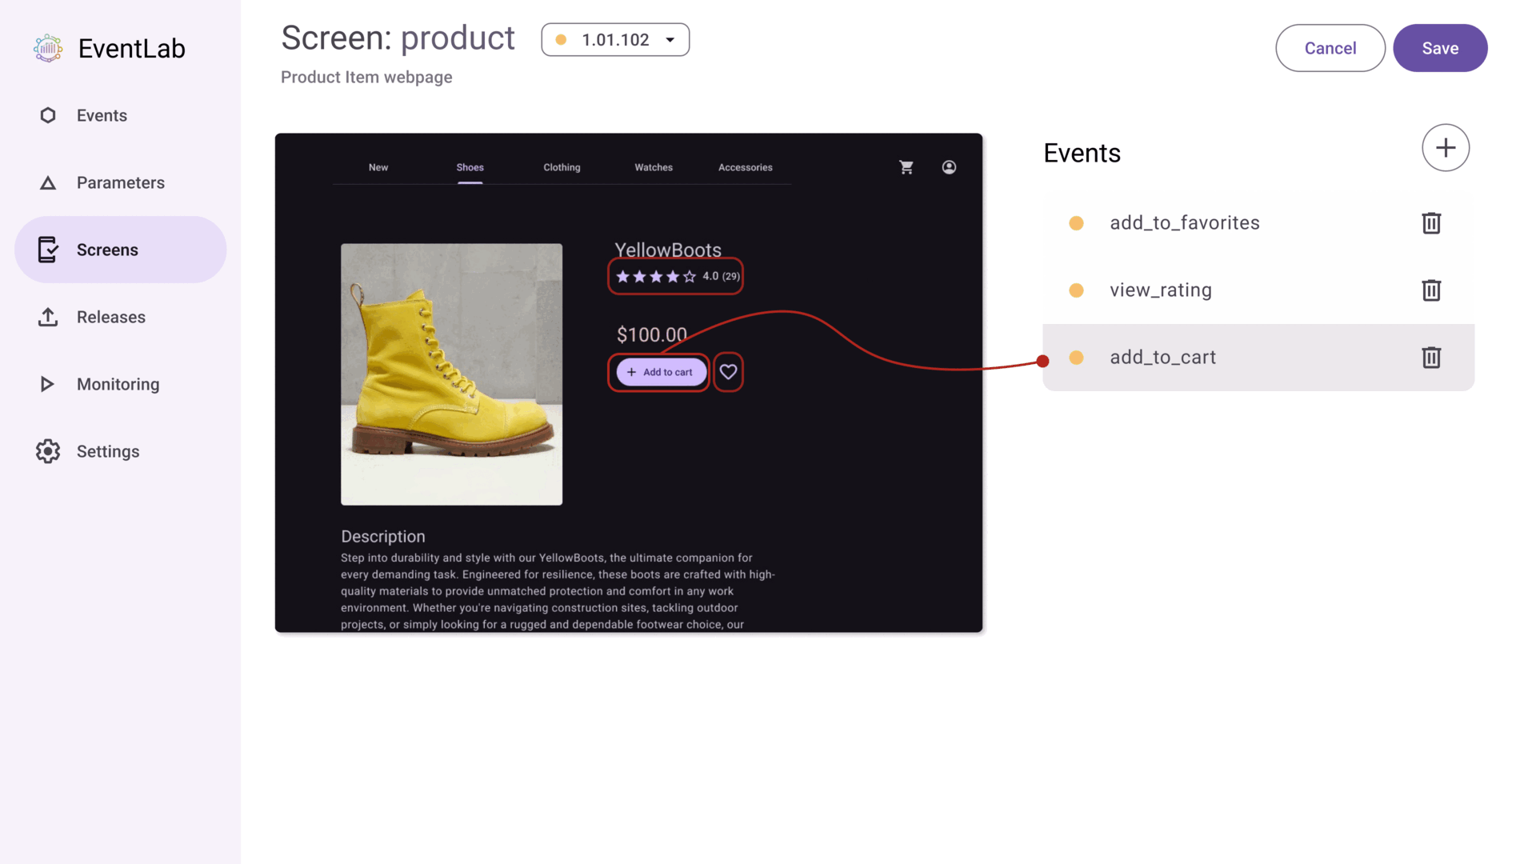Click the Events panel heading
Image resolution: width=1536 pixels, height=864 pixels.
(x=1082, y=153)
